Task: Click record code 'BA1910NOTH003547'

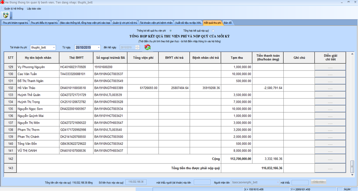Action: pyautogui.click(x=109, y=123)
